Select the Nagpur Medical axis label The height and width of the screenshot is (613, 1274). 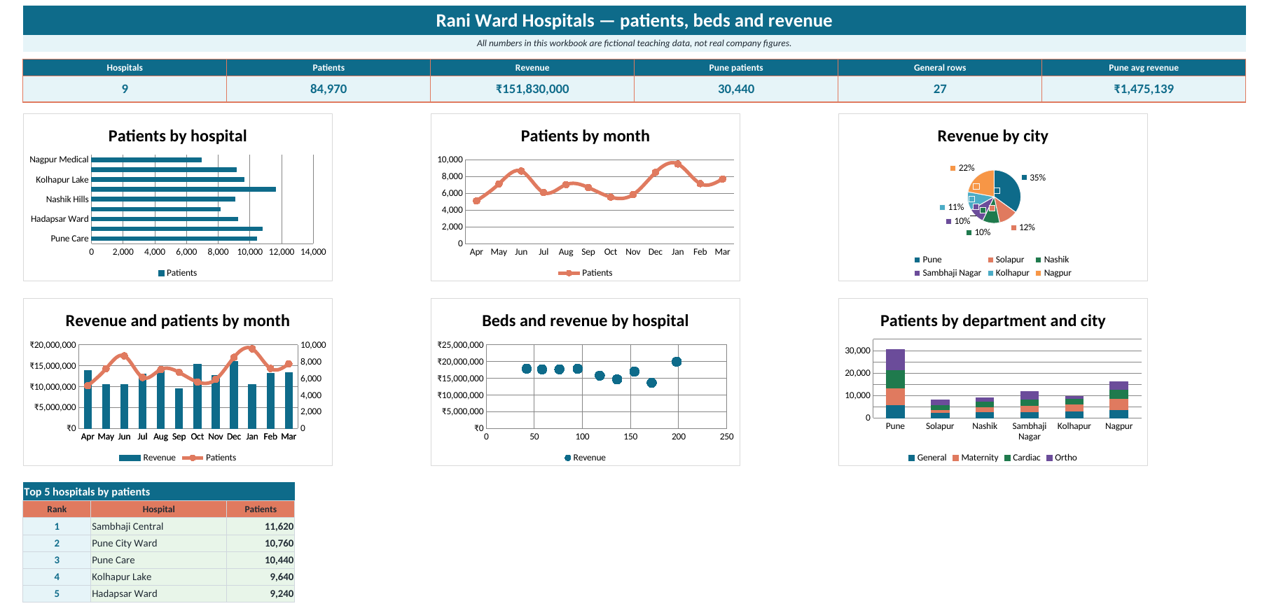(x=59, y=160)
